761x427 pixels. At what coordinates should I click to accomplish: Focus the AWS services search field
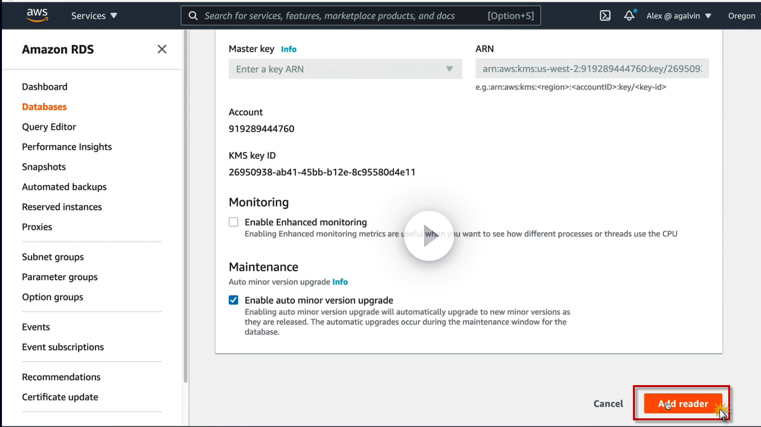click(361, 15)
